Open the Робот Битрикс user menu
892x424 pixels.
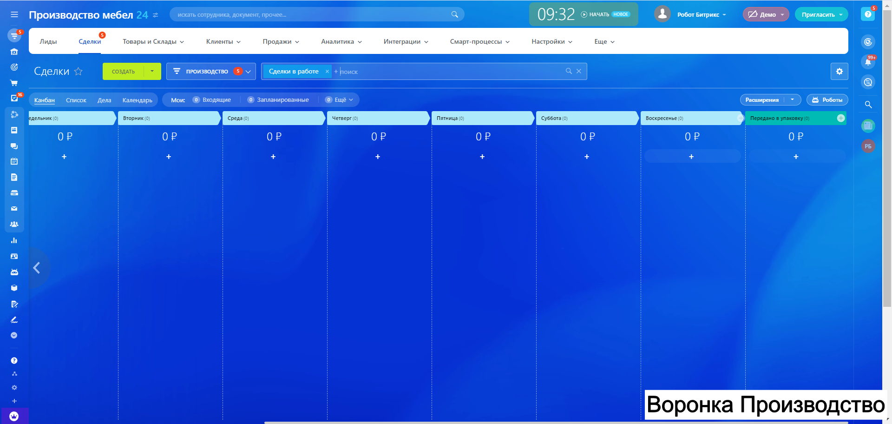pos(691,14)
